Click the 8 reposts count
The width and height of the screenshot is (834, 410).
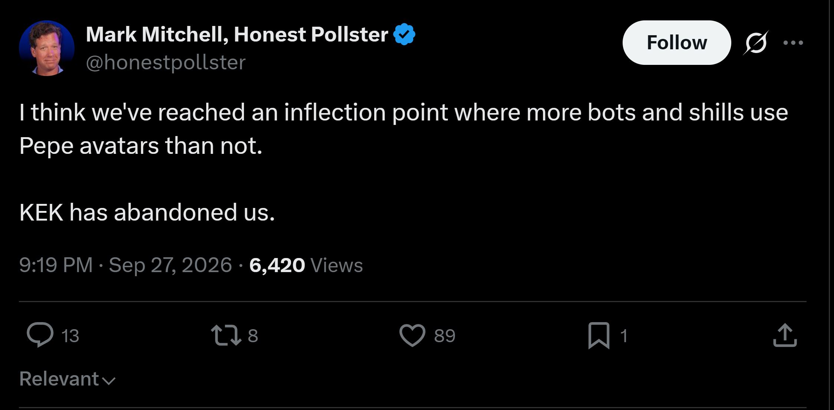(x=253, y=336)
